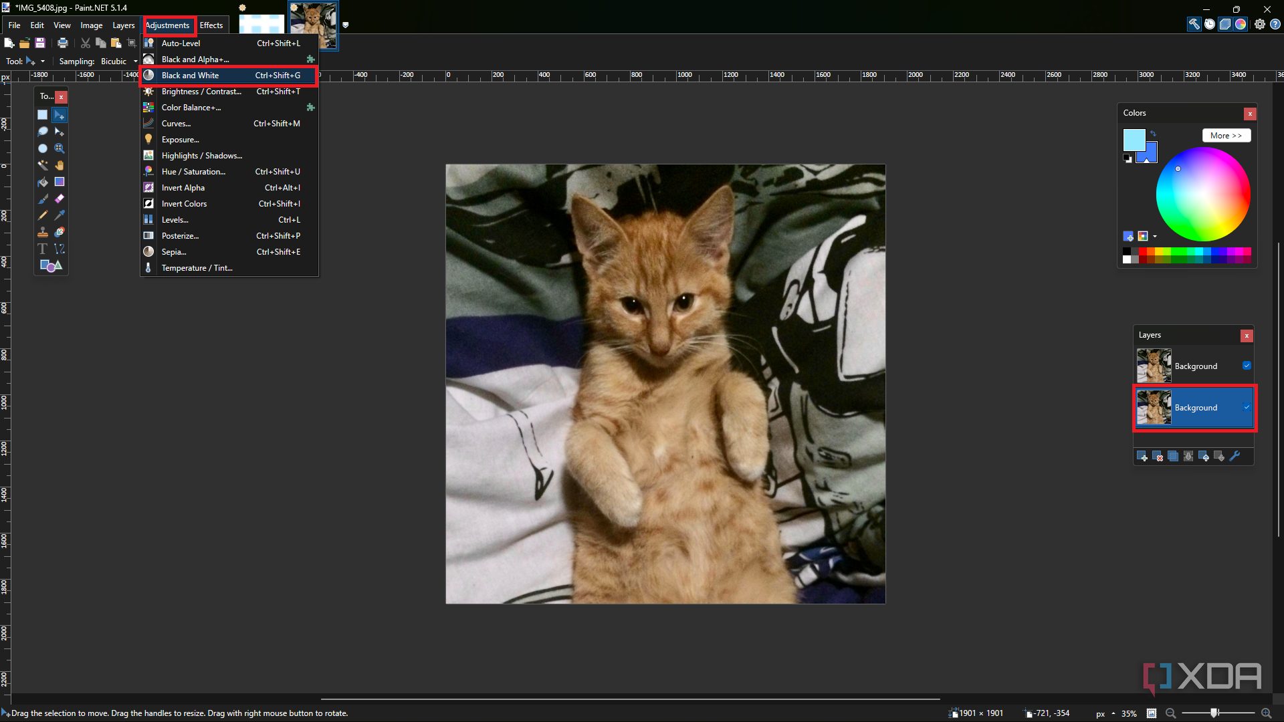Select the Shapes tool
Screen dimensions: 1284x722
pos(51,265)
